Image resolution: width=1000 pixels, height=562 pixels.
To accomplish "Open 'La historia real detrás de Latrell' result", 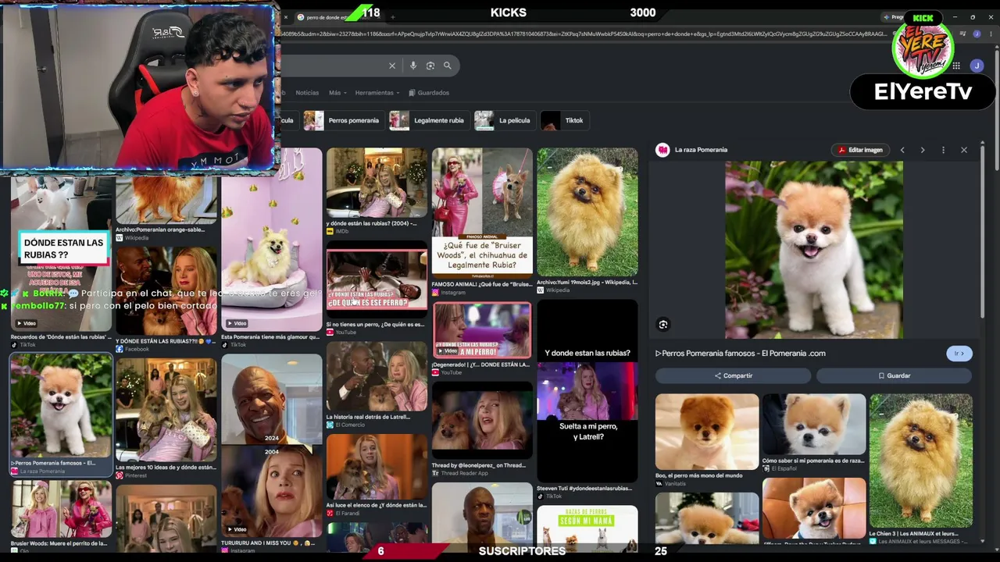I will pyautogui.click(x=377, y=386).
